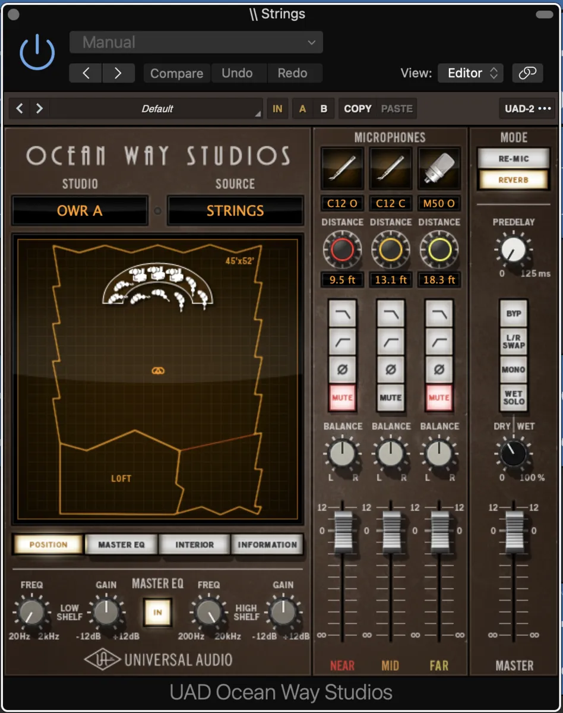Open the Default preset name menu
The width and height of the screenshot is (563, 713).
(x=157, y=109)
